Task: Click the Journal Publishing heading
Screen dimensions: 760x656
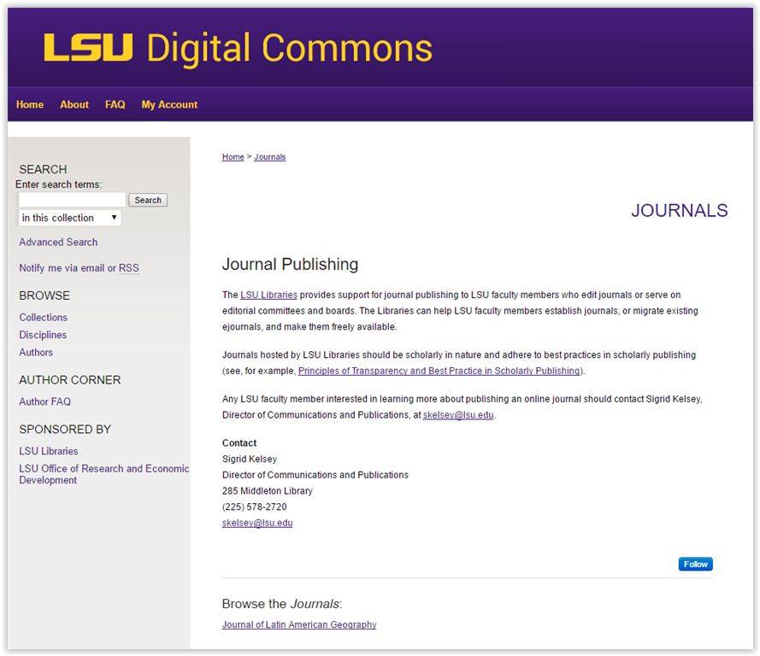Action: pyautogui.click(x=290, y=264)
